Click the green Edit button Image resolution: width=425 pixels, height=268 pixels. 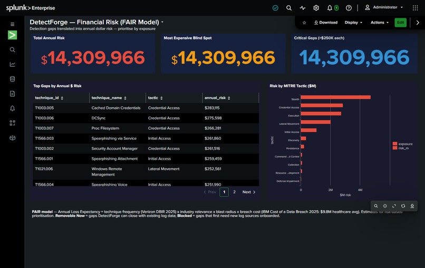click(x=401, y=23)
